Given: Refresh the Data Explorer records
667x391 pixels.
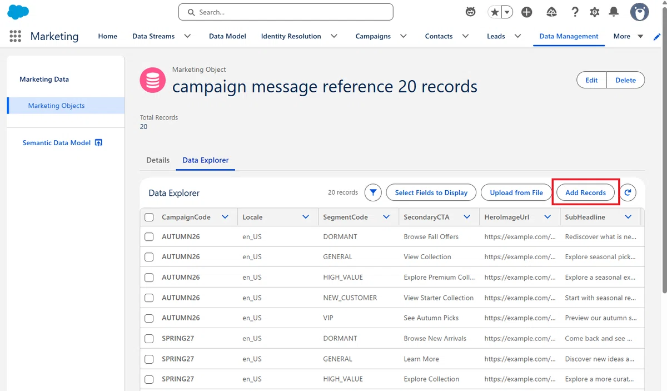Looking at the screenshot, I should [628, 192].
